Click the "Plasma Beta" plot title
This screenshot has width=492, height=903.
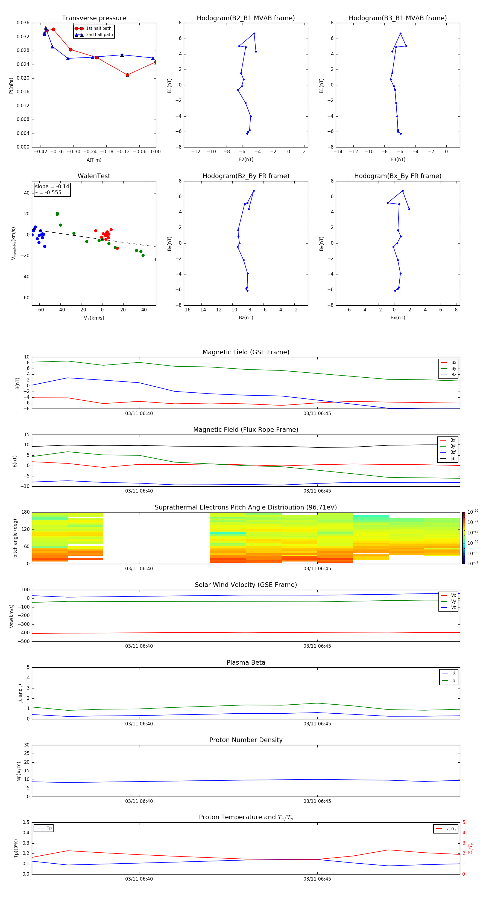pyautogui.click(x=246, y=662)
